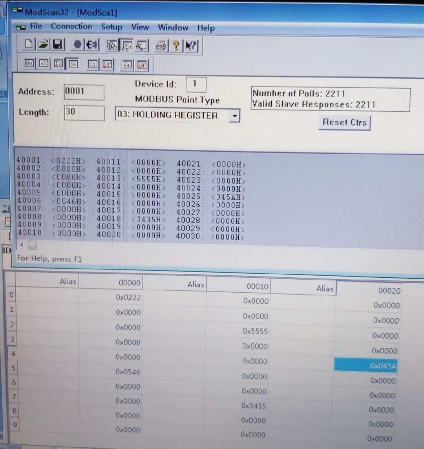Switch display format to Swapped Floating Point
Image resolution: width=424 pixels, height=449 pixels.
(x=107, y=64)
